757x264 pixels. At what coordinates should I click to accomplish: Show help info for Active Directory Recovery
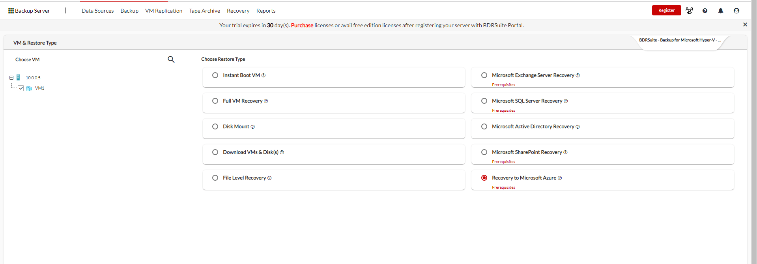coord(578,127)
